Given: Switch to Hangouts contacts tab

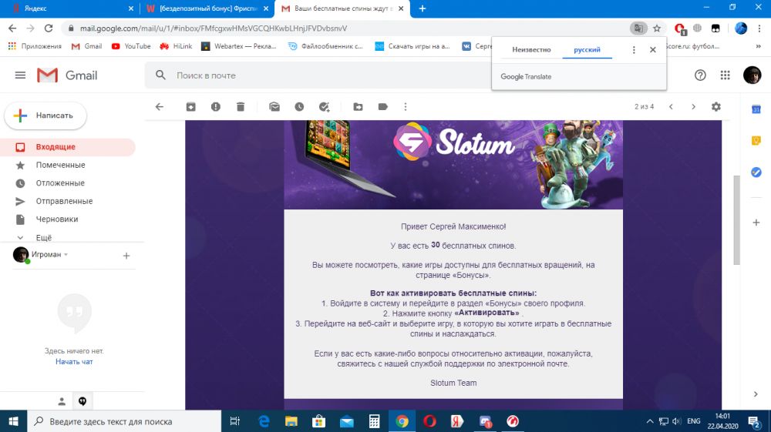Looking at the screenshot, I should (x=62, y=401).
